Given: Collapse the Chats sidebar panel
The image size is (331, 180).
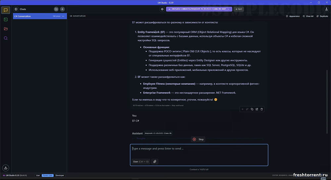Looking at the screenshot, I should tap(16, 9).
